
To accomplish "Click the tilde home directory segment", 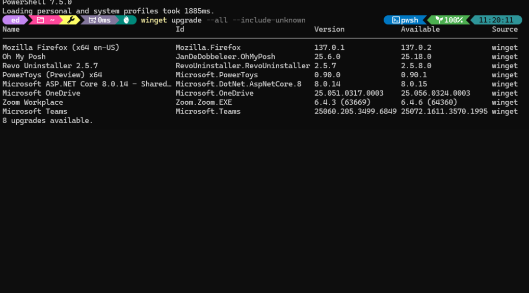I will click(52, 20).
